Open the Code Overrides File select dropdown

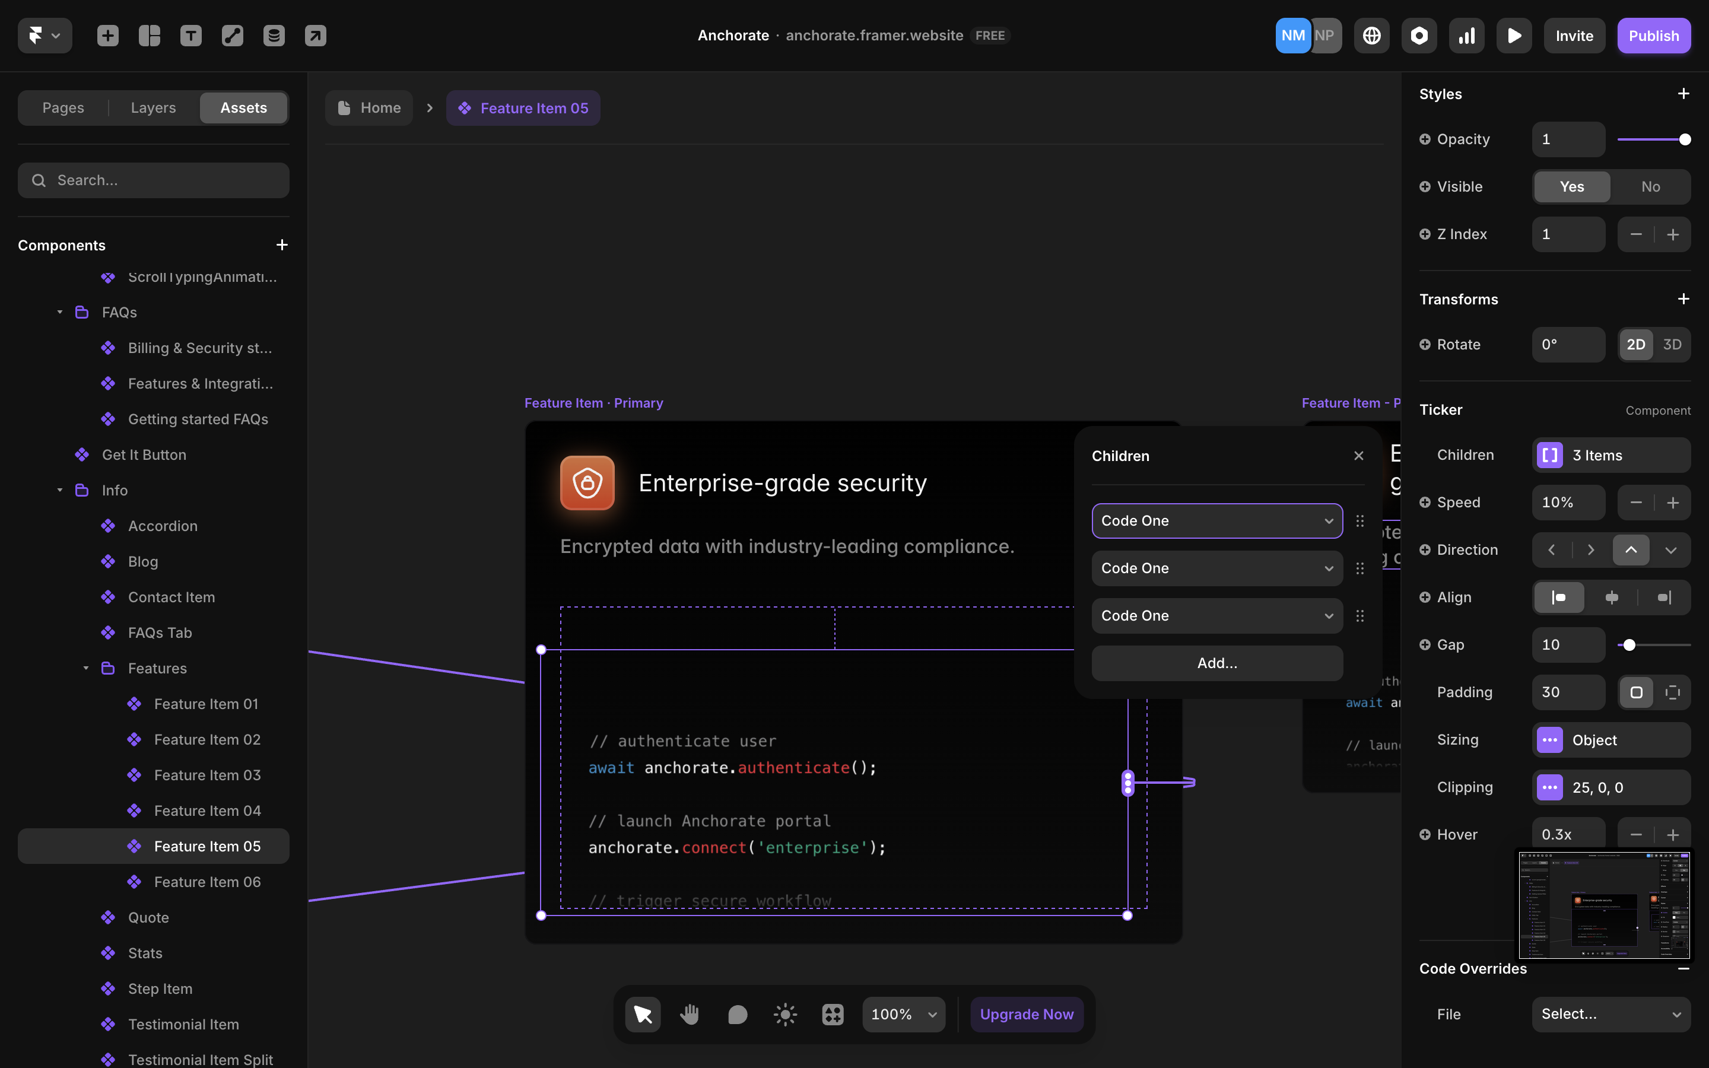tap(1610, 1013)
